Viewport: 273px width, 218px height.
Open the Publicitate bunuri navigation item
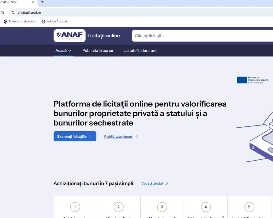[x=98, y=50]
